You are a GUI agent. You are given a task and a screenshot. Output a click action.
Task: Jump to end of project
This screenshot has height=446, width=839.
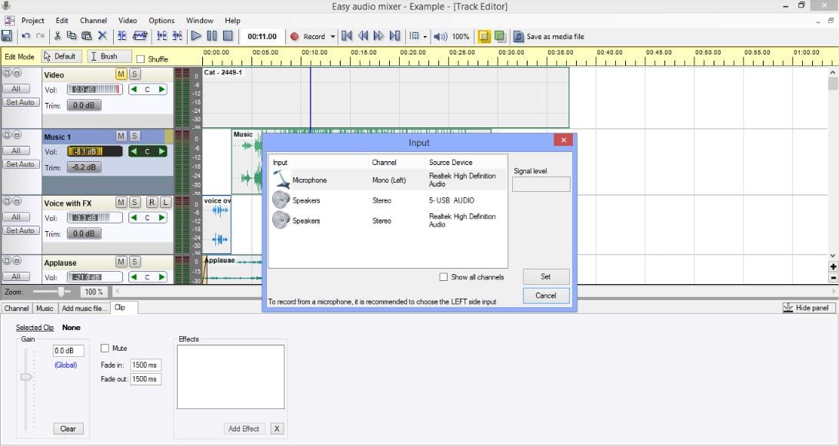point(395,36)
